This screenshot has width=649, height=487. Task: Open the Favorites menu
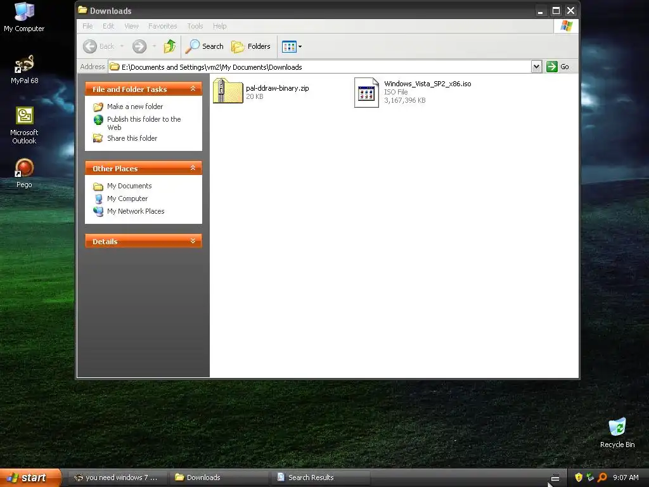point(163,26)
